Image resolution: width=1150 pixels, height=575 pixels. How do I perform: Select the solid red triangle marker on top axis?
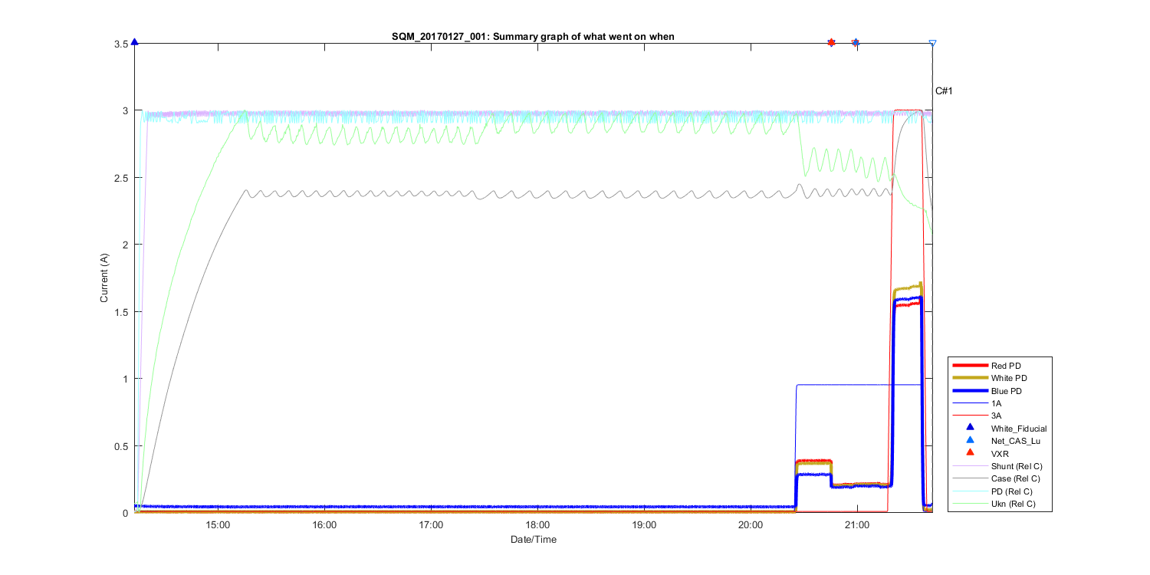tap(831, 42)
